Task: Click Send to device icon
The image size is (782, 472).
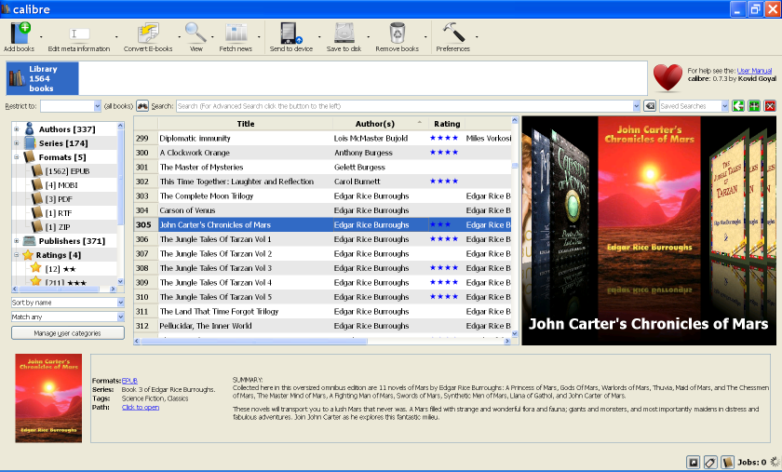Action: [x=290, y=34]
